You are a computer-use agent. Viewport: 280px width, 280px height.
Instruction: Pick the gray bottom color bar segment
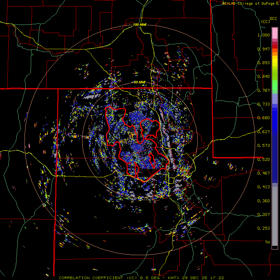[x=275, y=216]
